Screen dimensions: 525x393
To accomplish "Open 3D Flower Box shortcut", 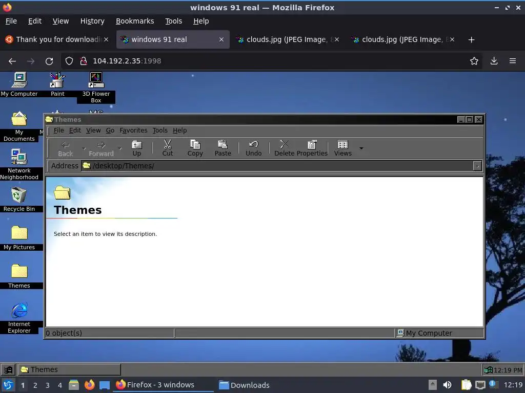I will coord(96,88).
